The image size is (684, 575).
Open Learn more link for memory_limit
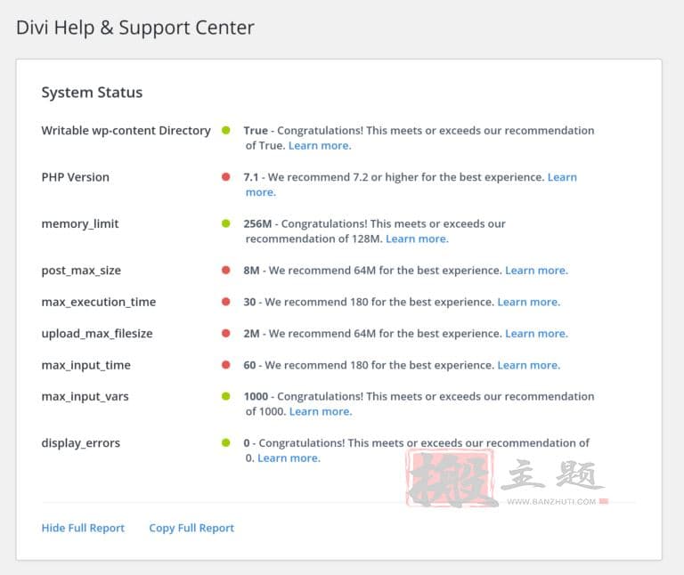click(x=417, y=239)
